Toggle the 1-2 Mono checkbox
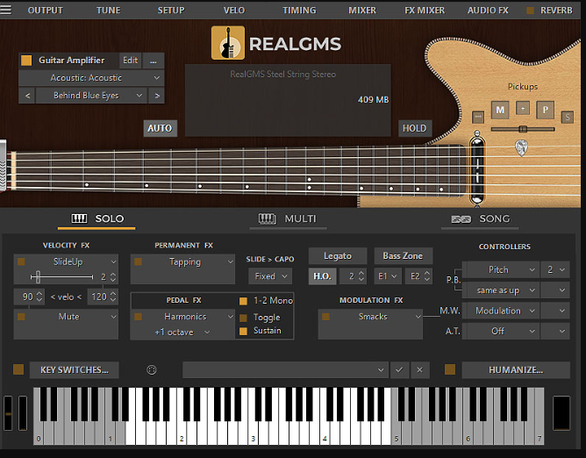 click(243, 301)
